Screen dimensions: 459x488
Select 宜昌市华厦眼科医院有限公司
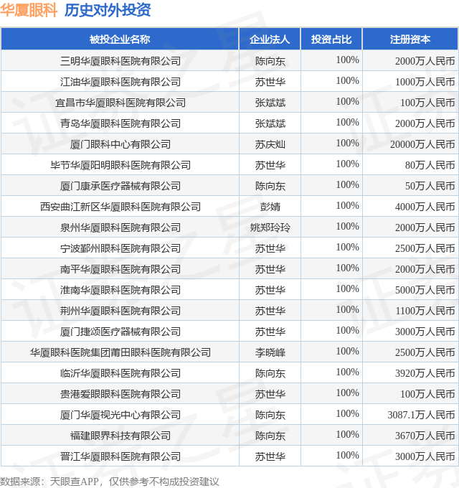click(x=120, y=103)
